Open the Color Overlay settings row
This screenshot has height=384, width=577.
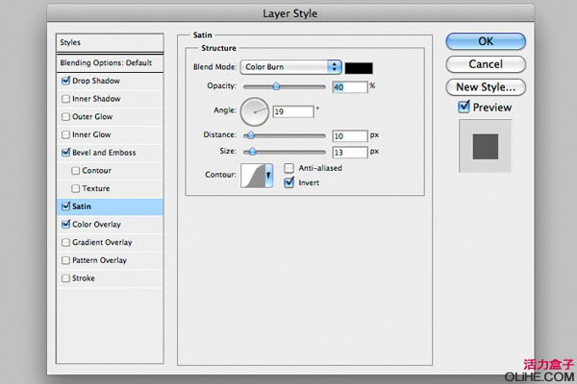110,224
